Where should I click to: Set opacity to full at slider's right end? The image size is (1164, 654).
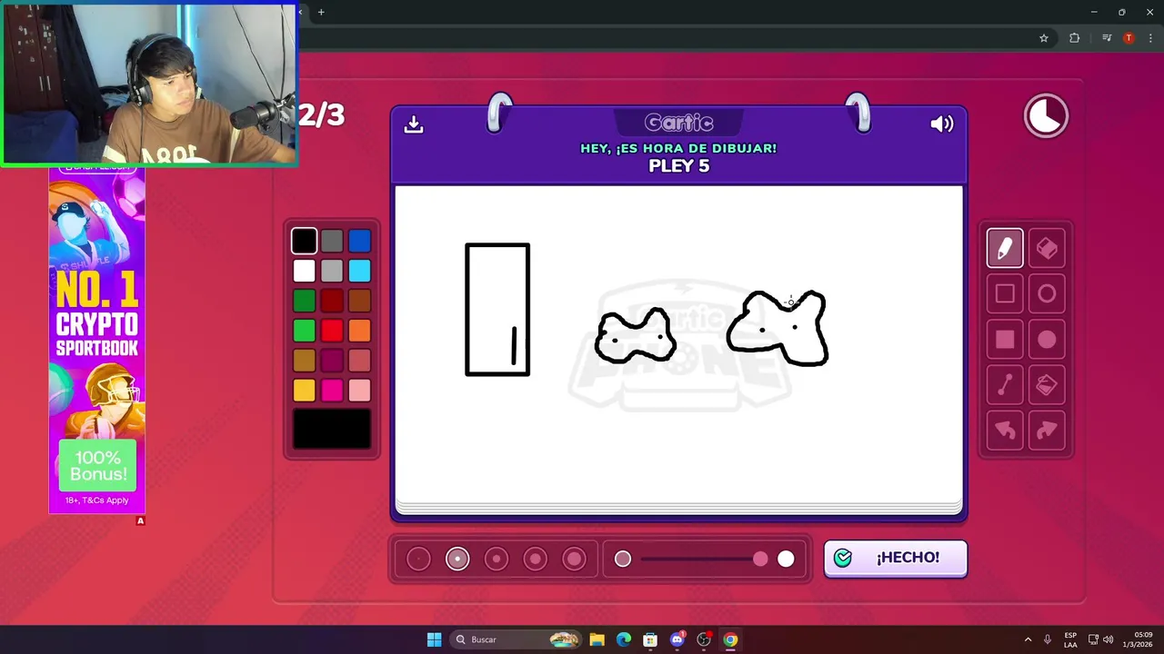[786, 559]
